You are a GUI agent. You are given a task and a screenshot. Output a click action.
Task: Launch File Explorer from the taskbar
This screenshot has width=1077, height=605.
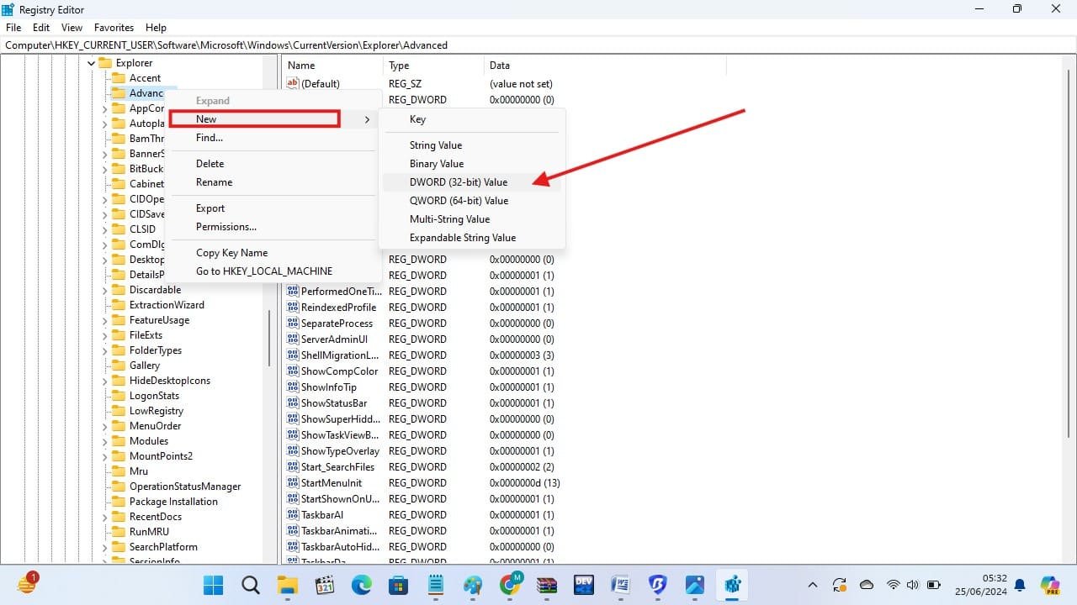pos(288,585)
